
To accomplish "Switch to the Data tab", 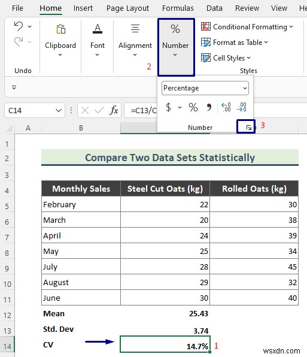I will [214, 8].
